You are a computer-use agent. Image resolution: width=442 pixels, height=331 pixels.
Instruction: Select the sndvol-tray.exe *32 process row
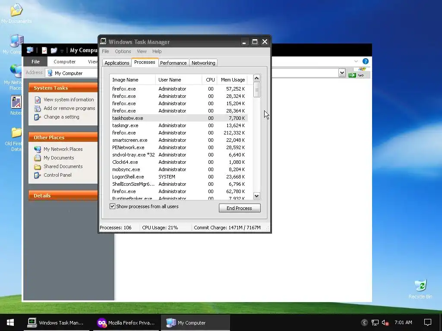click(x=179, y=155)
